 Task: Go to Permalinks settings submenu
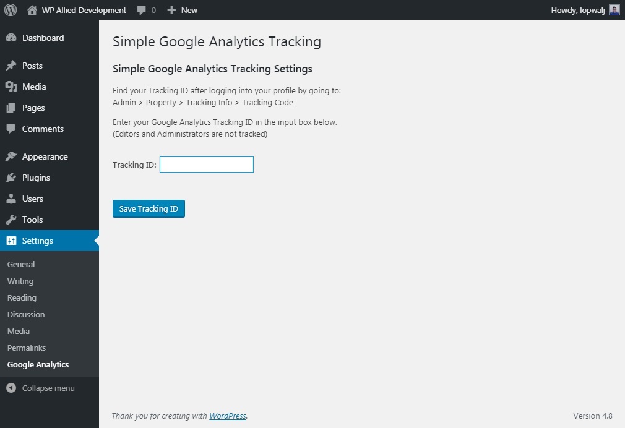click(x=27, y=348)
